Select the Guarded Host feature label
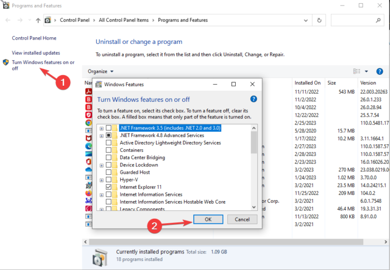Image resolution: width=390 pixels, height=270 pixels. pos(135,172)
